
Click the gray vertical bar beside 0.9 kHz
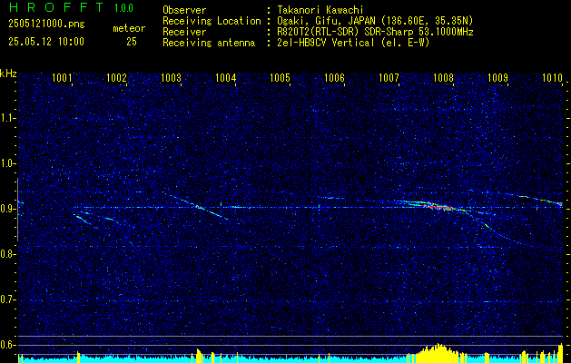(17, 210)
